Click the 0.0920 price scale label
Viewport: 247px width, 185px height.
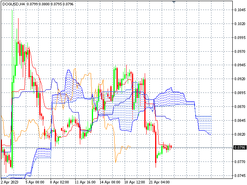tap(240, 79)
